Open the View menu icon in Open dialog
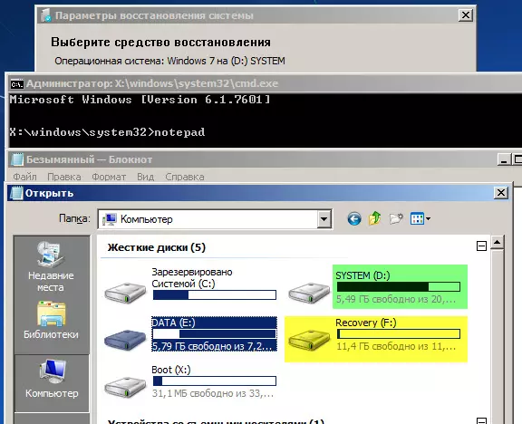The image size is (522, 424). [x=420, y=218]
